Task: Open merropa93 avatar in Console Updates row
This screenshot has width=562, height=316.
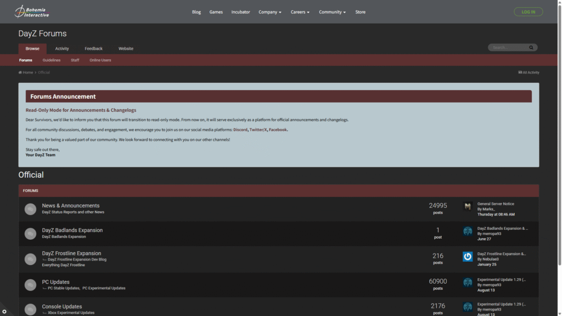Action: coord(468,307)
